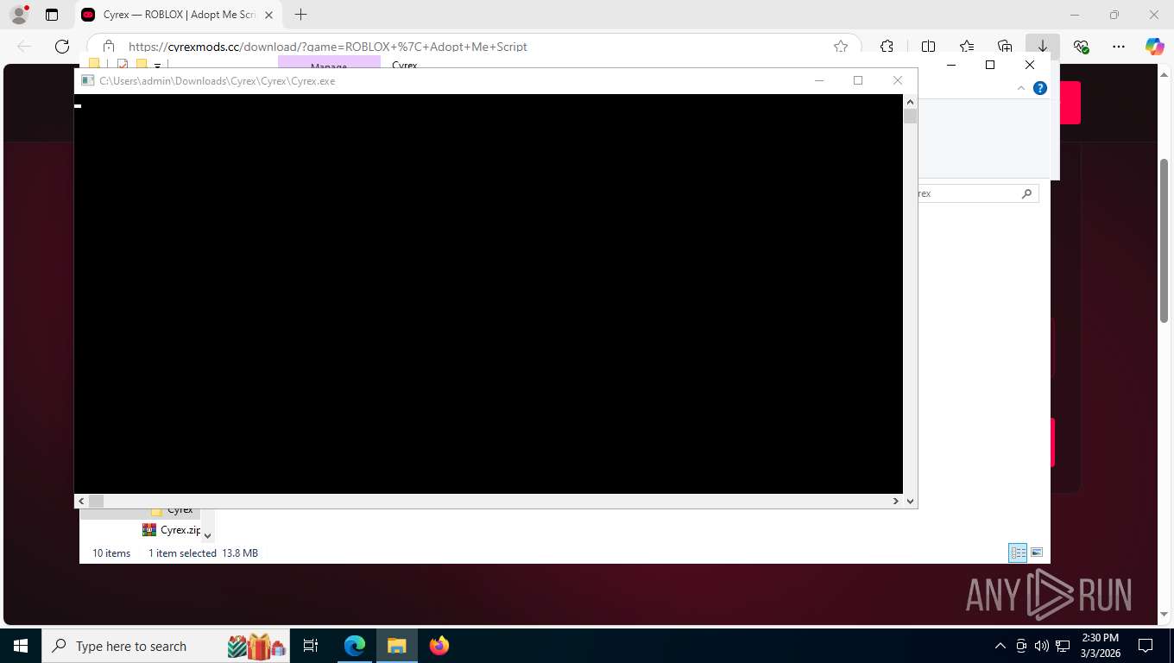Add this page to favorites
1174x663 pixels.
pos(841,47)
